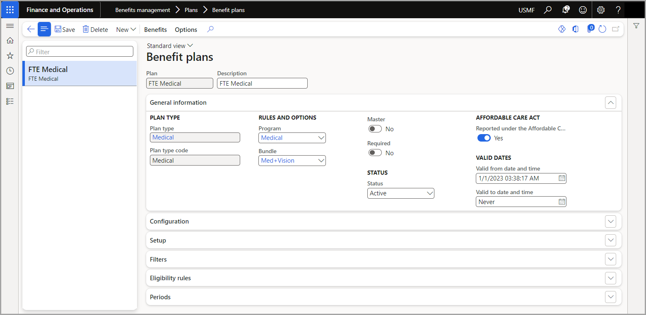Screen dimensions: 646x315
Task: Open the Valid from date calendar picker
Action: pyautogui.click(x=562, y=178)
